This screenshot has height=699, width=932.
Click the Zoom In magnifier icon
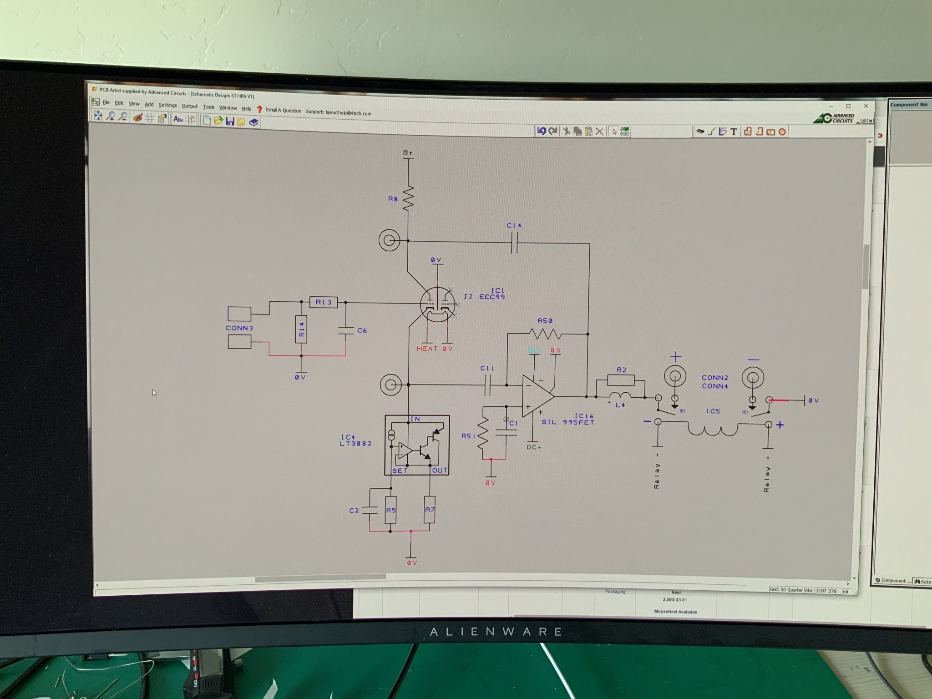[110, 116]
